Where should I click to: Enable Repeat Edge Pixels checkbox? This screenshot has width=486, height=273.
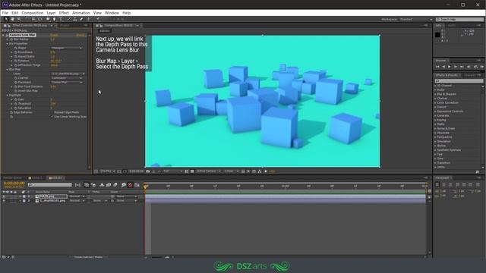click(52, 112)
